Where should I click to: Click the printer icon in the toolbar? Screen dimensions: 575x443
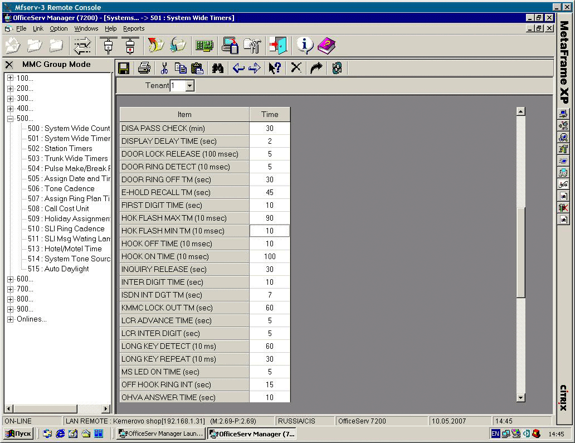pos(144,68)
